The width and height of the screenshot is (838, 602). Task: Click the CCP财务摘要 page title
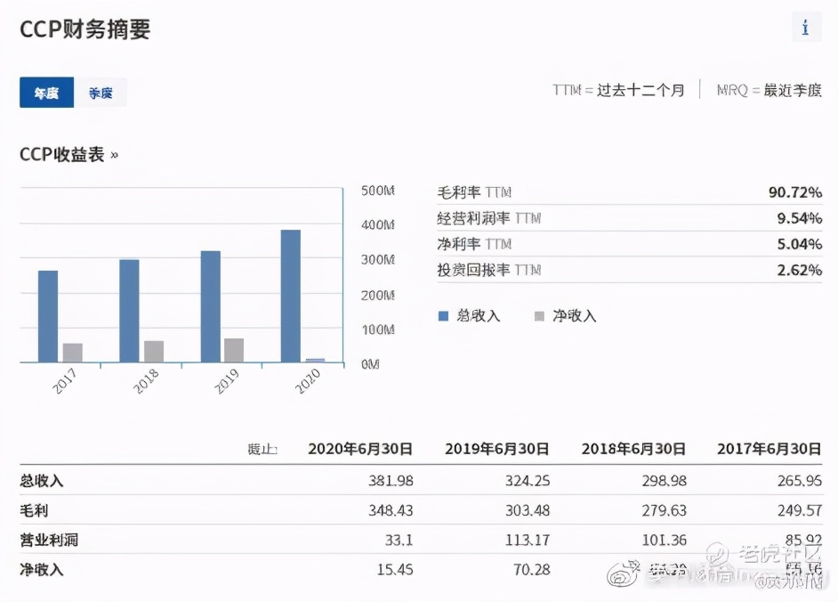point(85,28)
